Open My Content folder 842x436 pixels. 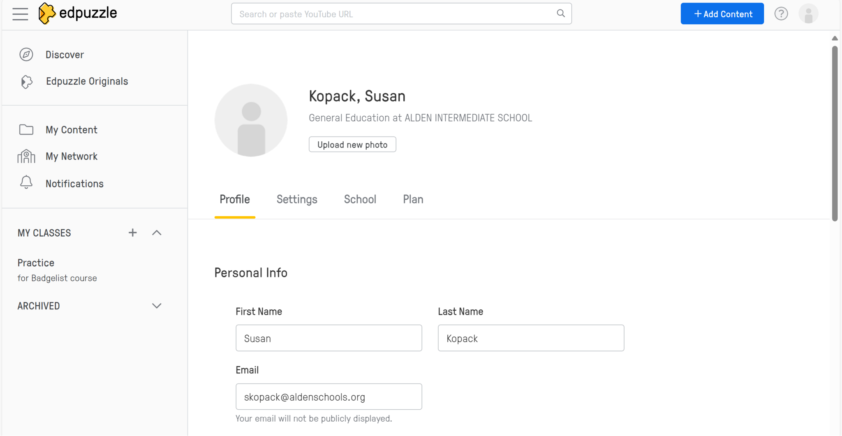point(71,130)
